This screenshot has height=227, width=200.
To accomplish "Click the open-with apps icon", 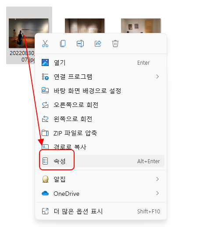I will (x=45, y=77).
